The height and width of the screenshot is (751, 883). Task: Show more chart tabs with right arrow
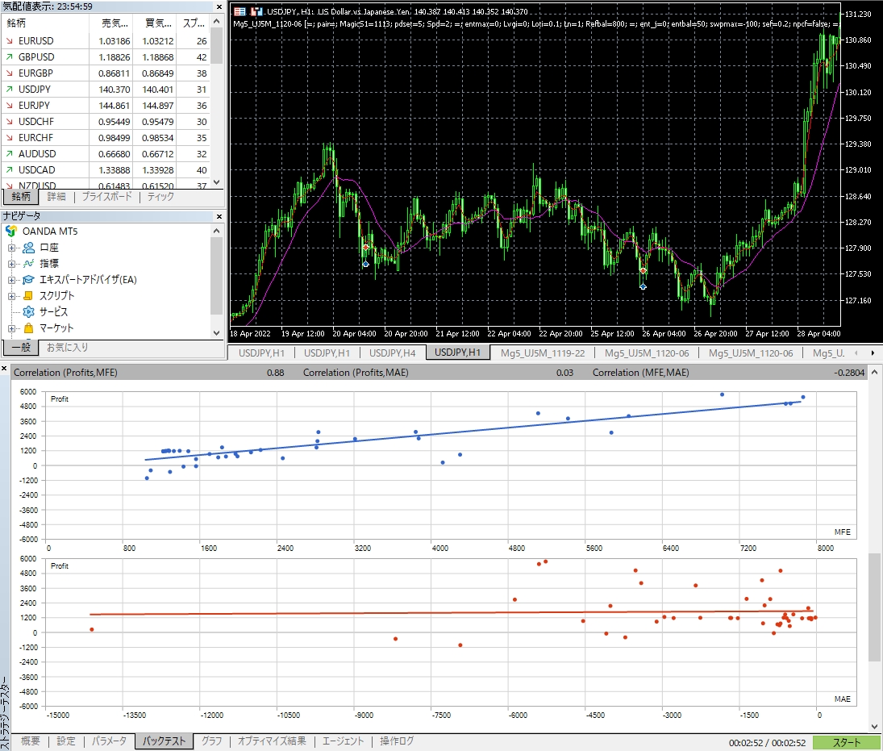click(x=873, y=353)
